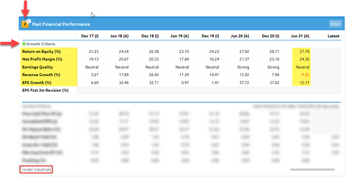Click the red -1.31 revenue growth value

pos(304,75)
